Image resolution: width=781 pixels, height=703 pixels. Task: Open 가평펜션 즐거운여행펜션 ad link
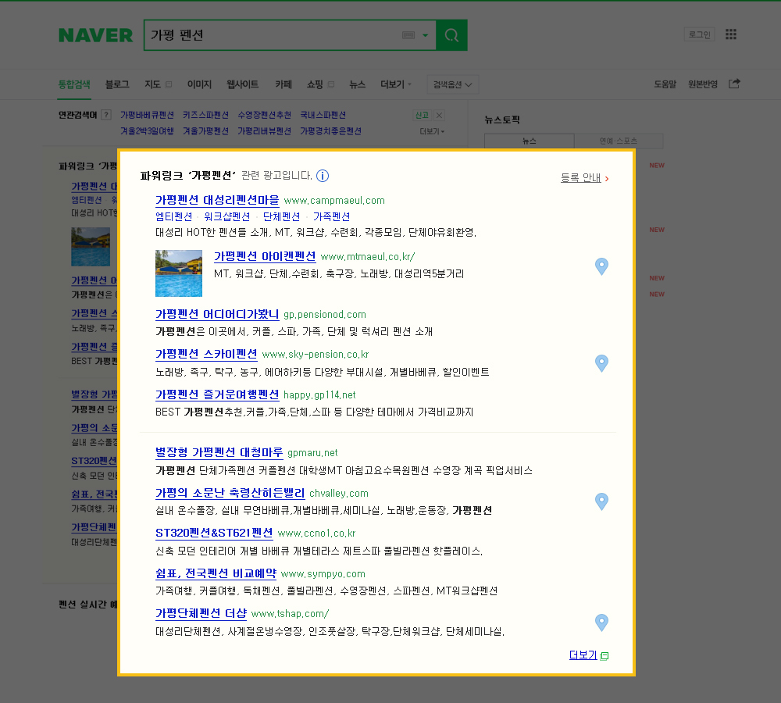[217, 394]
